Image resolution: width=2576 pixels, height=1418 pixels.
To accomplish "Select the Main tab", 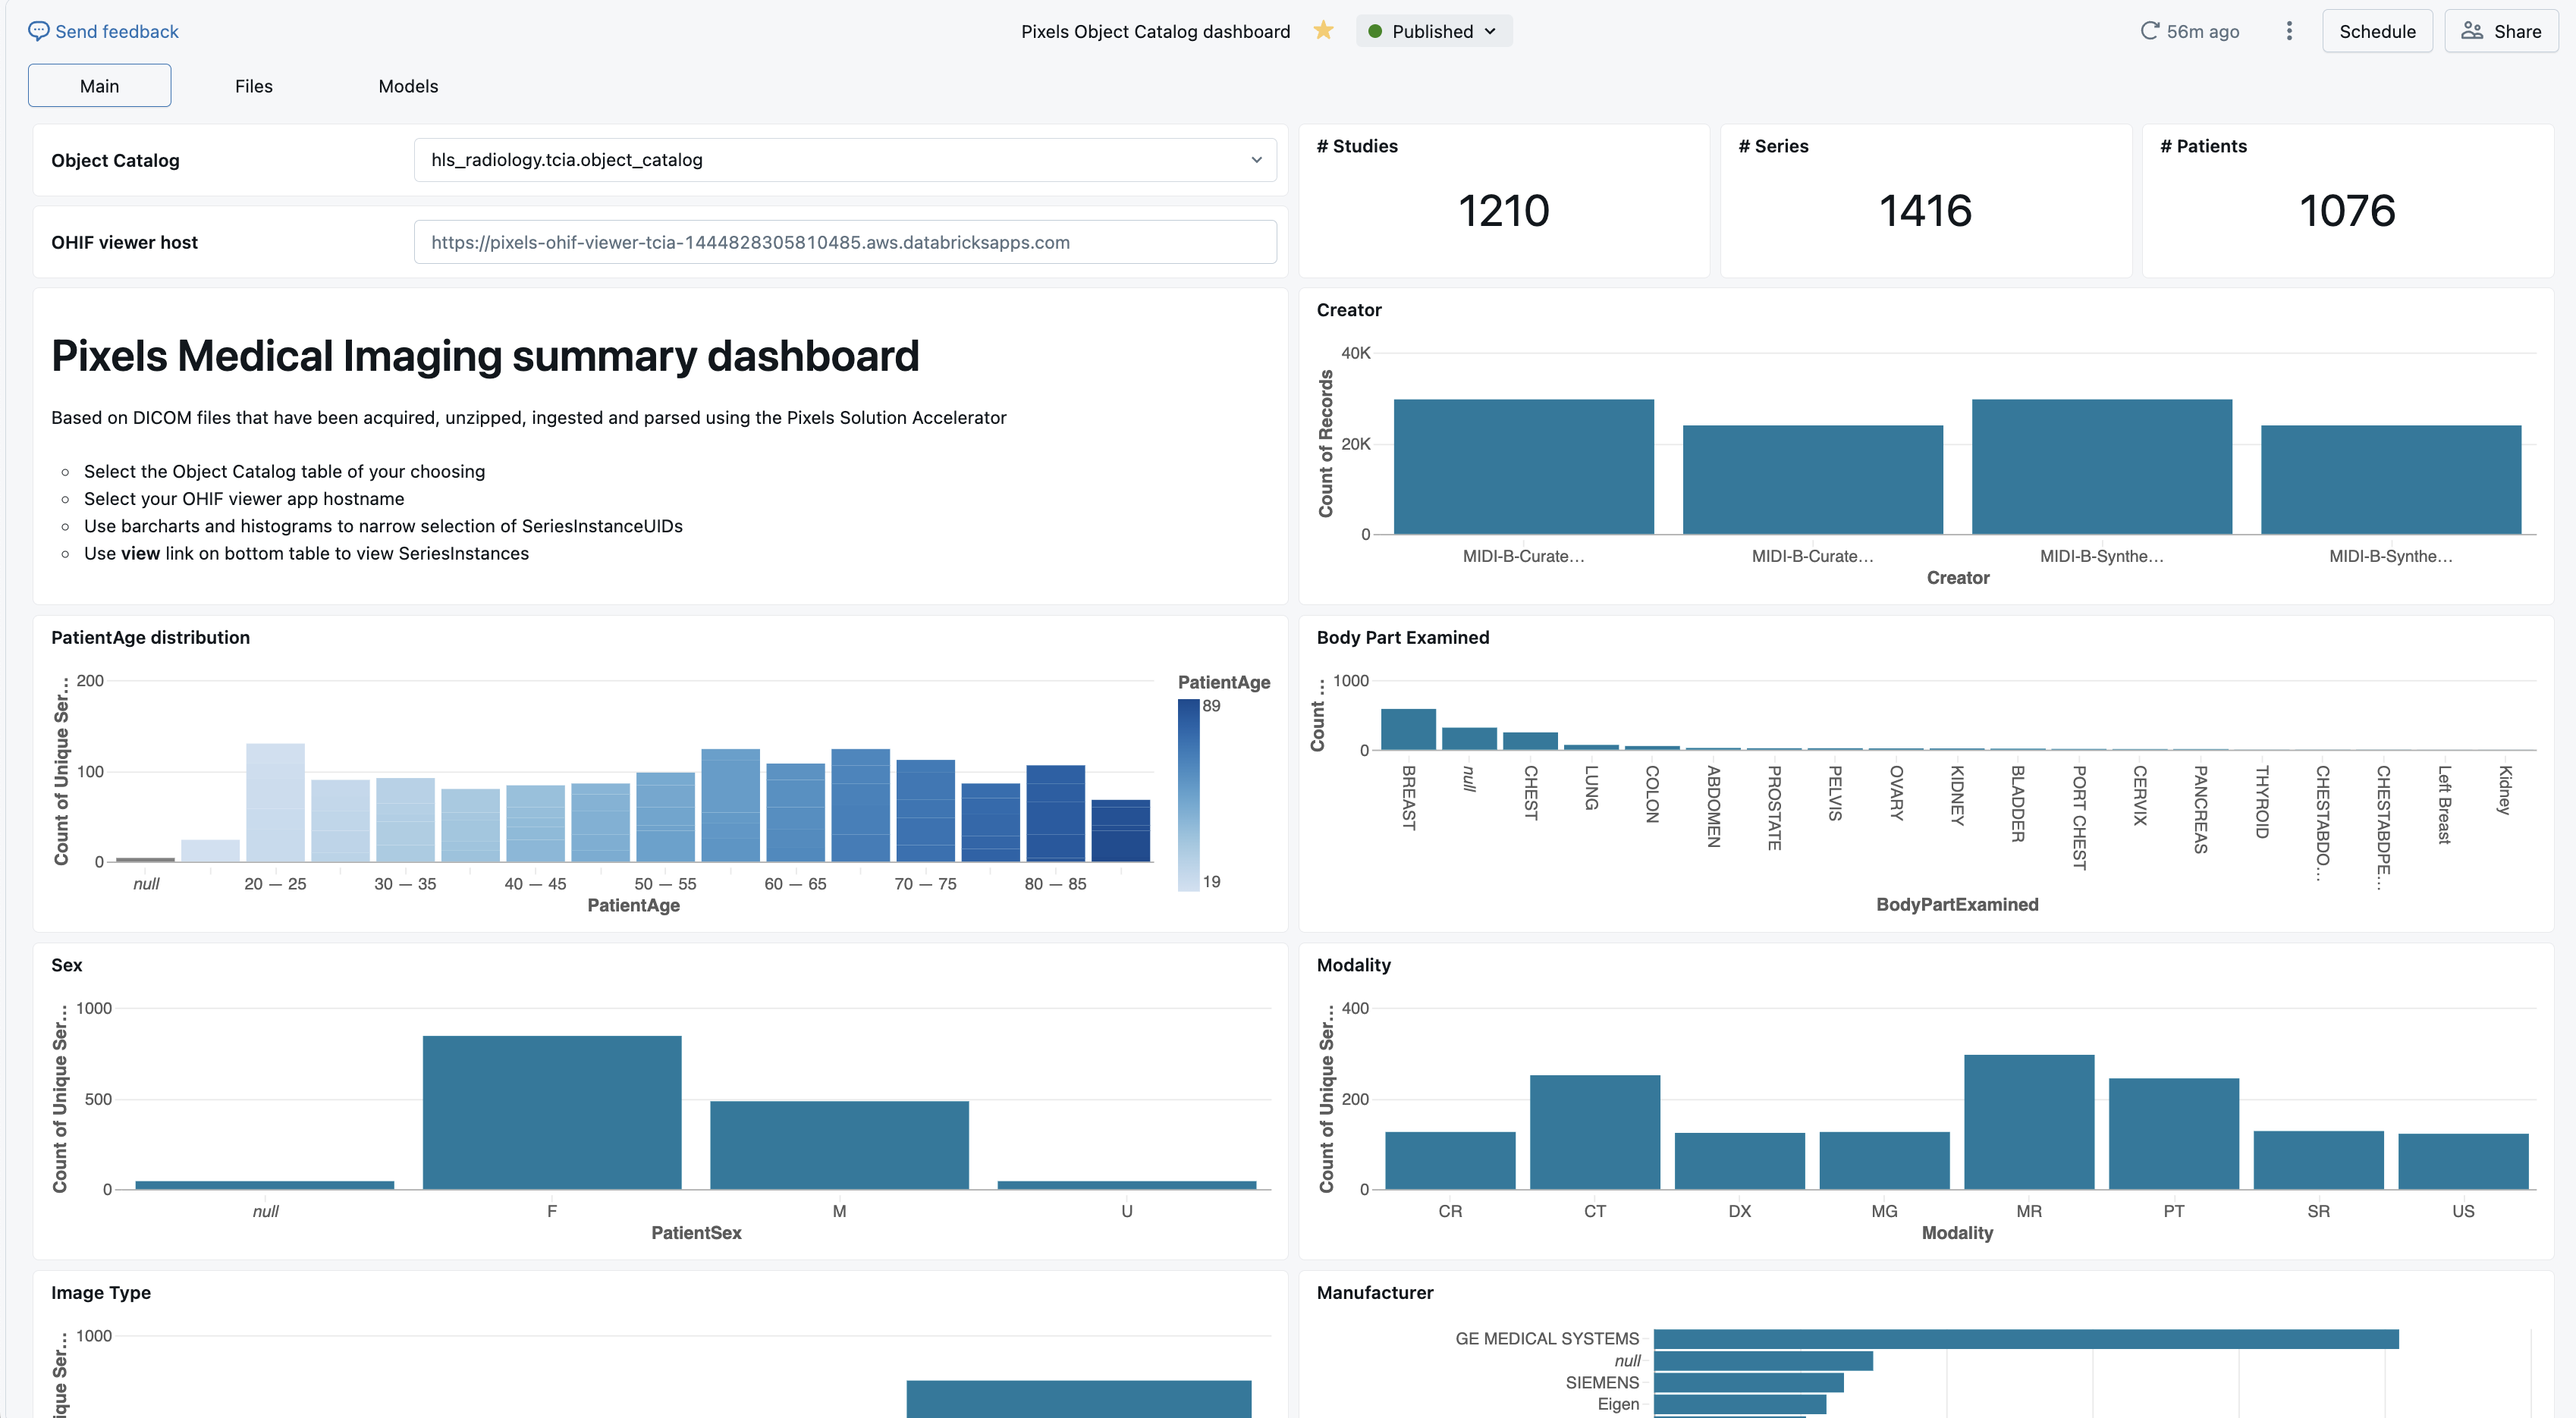I will tap(99, 85).
